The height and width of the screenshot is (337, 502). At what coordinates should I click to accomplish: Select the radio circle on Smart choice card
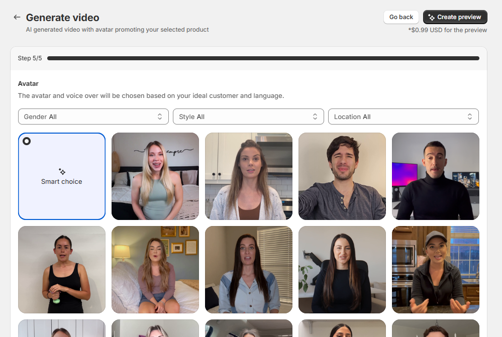coord(27,141)
